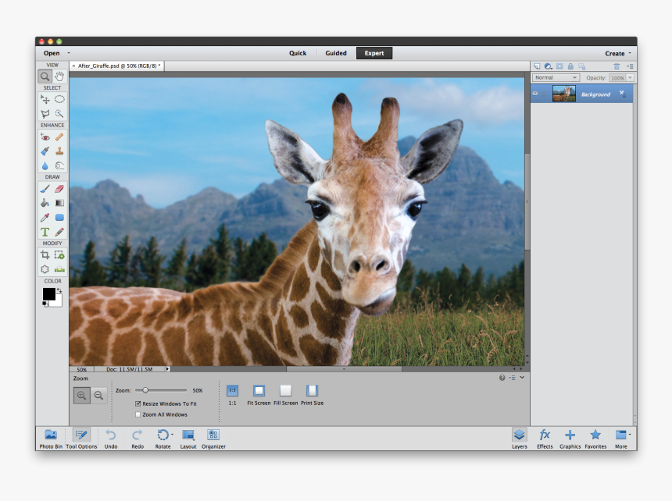Open the Opacity dropdown
Image resolution: width=672 pixels, height=501 pixels.
[630, 77]
